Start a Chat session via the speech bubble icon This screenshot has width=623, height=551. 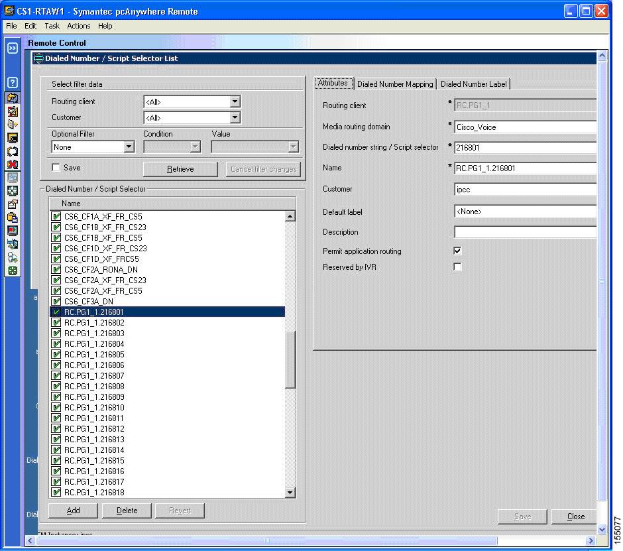pyautogui.click(x=13, y=151)
